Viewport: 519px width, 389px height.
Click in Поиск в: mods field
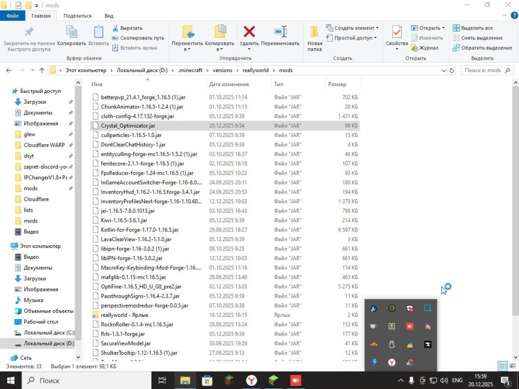click(487, 71)
